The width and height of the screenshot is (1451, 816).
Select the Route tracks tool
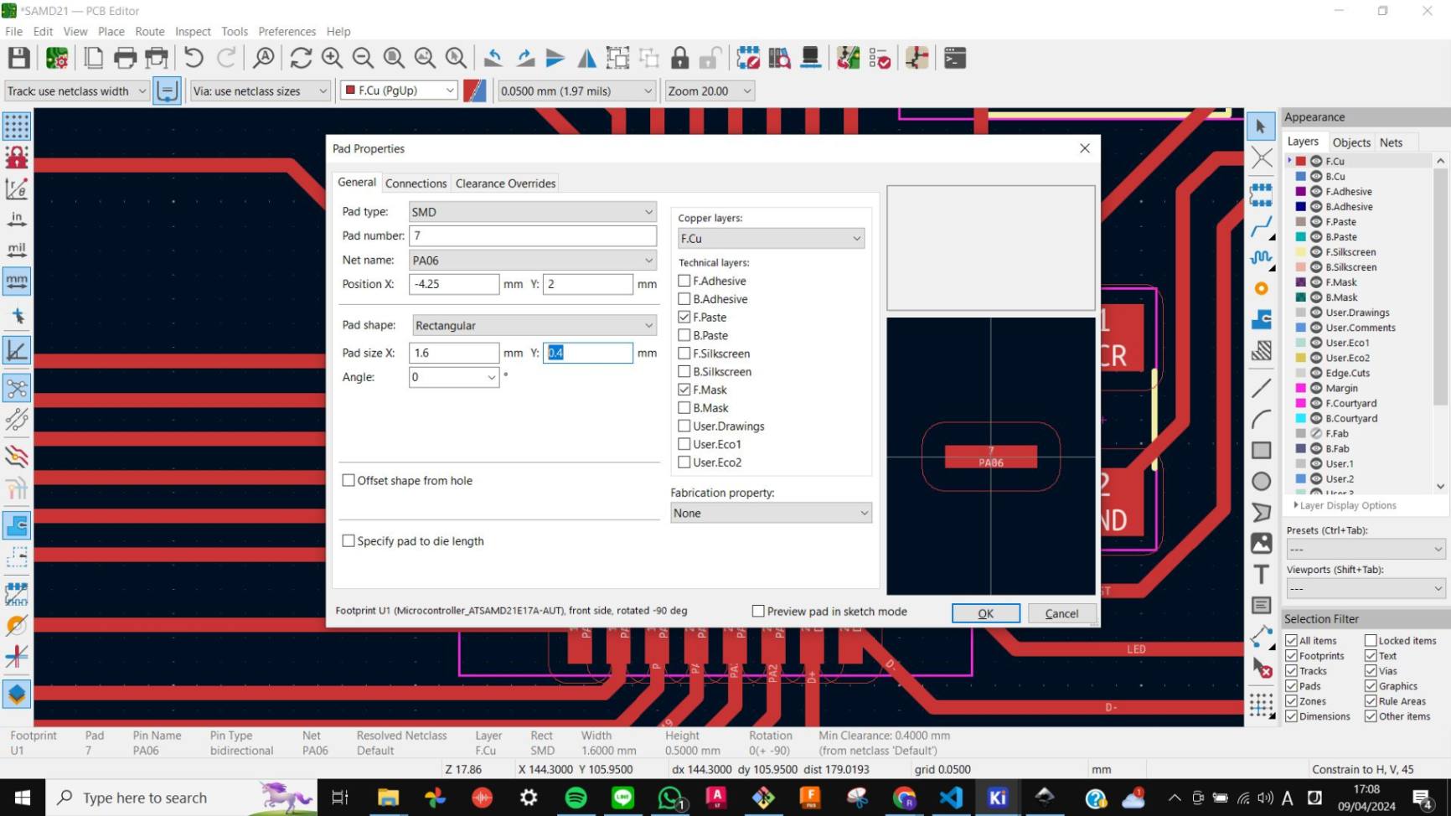1261,227
